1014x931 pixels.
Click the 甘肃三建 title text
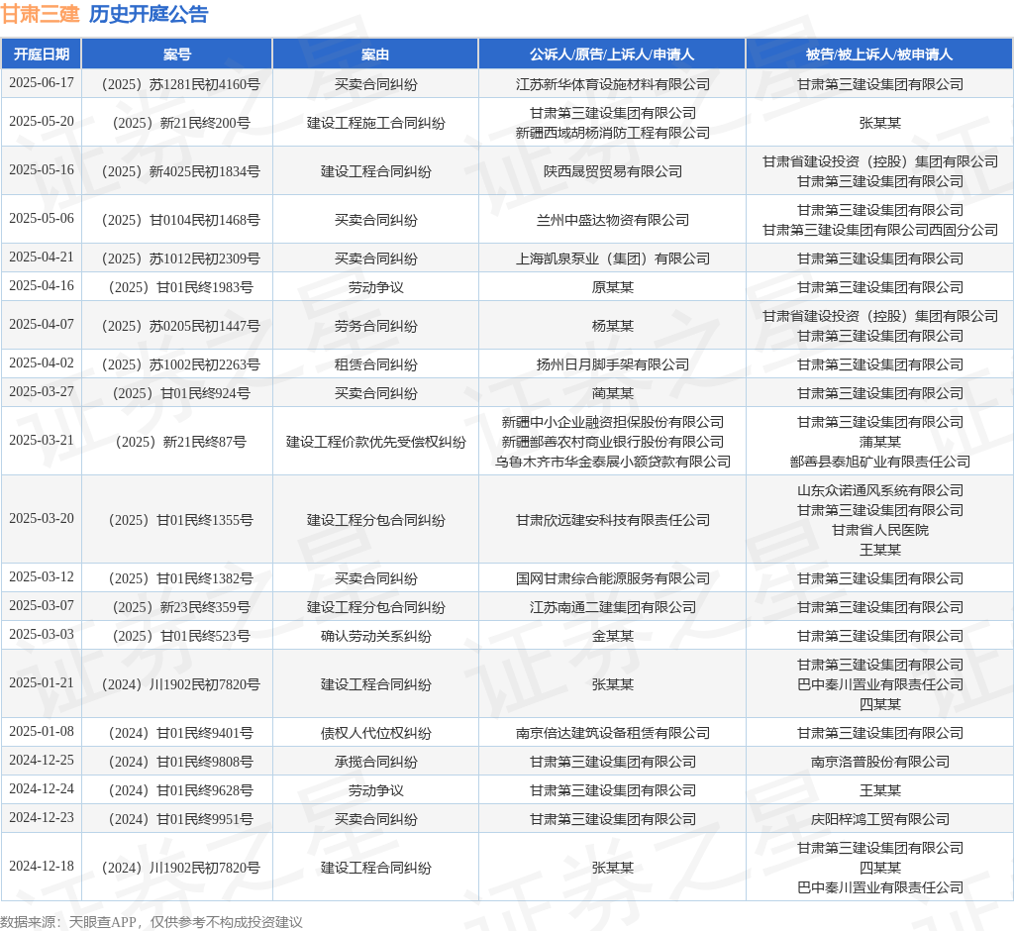40,14
